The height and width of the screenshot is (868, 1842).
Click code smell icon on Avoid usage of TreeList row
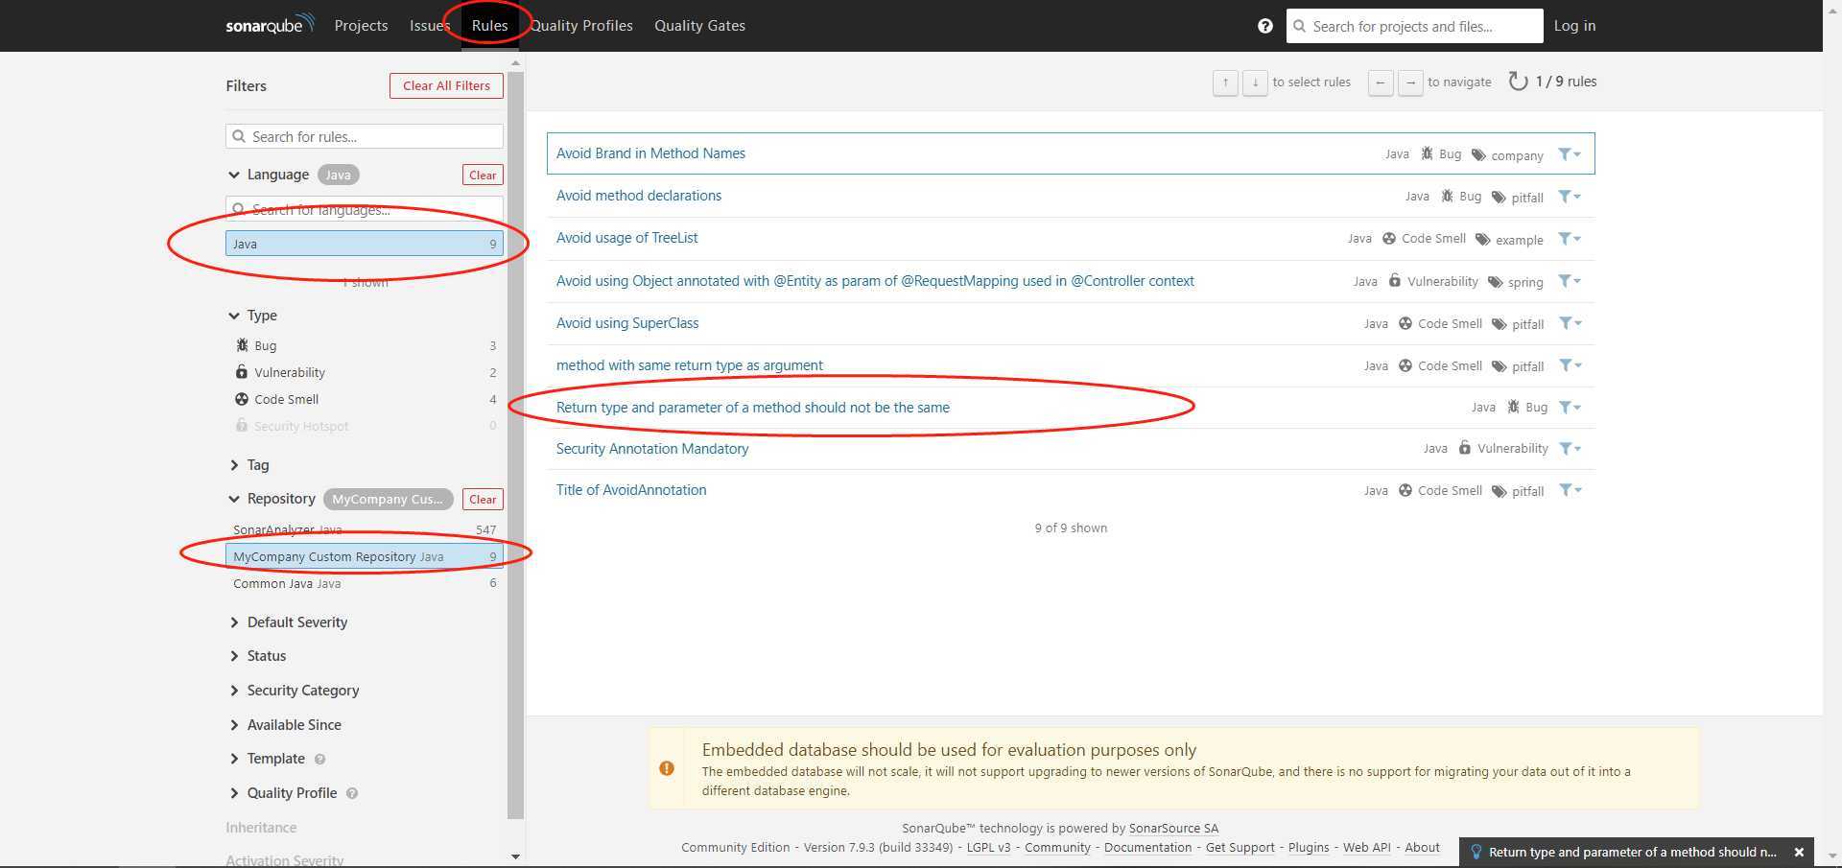point(1388,238)
